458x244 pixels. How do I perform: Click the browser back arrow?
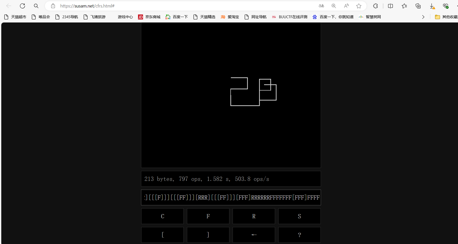pyautogui.click(x=9, y=6)
